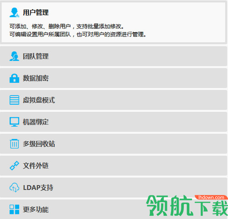Expand the 文件外链 section

click(x=114, y=165)
